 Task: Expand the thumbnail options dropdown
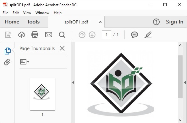[25, 62]
